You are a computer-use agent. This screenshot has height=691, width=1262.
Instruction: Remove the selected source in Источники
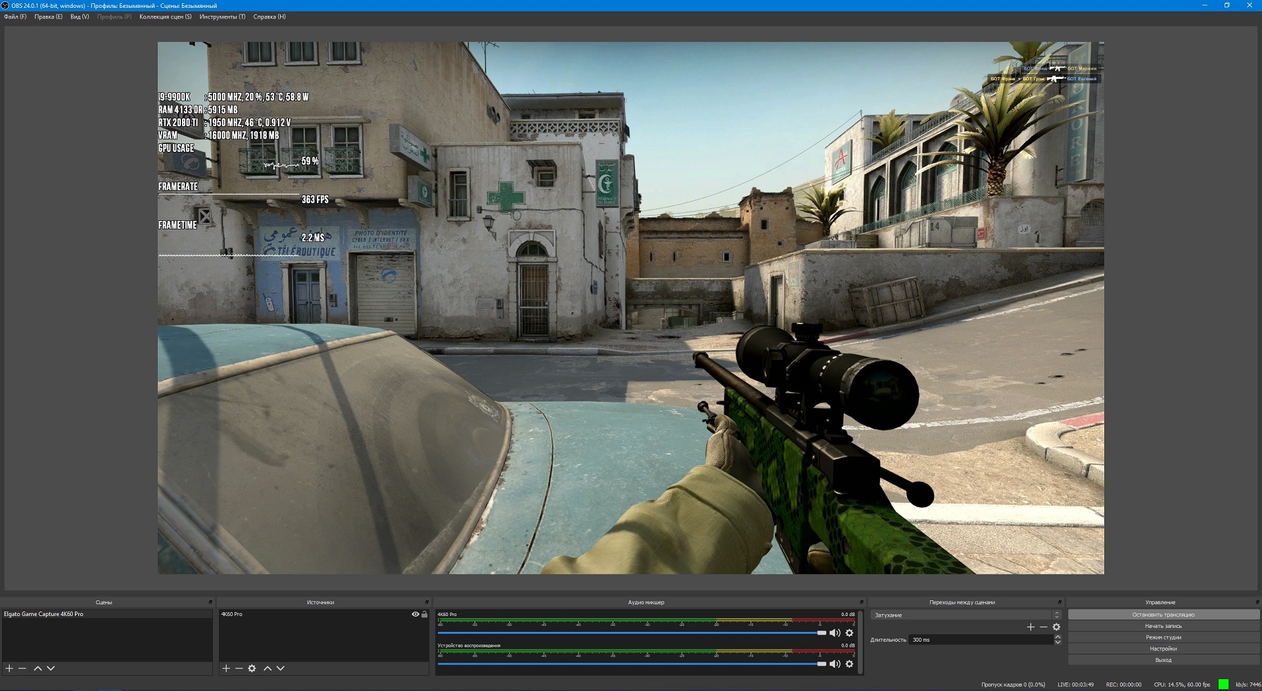click(x=239, y=668)
